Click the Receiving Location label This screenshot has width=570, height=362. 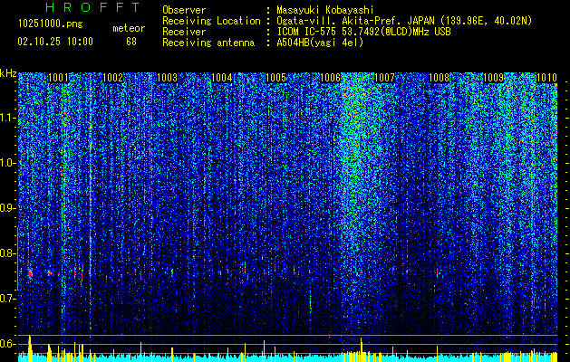point(211,21)
